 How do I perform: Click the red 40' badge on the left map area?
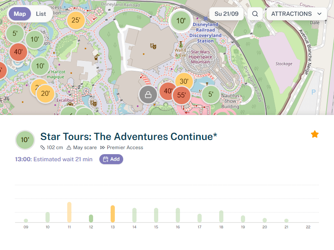coord(18,52)
